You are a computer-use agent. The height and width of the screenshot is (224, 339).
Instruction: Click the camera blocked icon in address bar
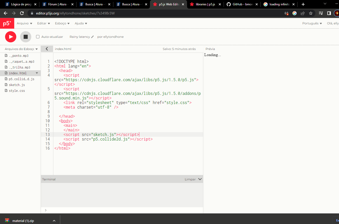(286, 13)
